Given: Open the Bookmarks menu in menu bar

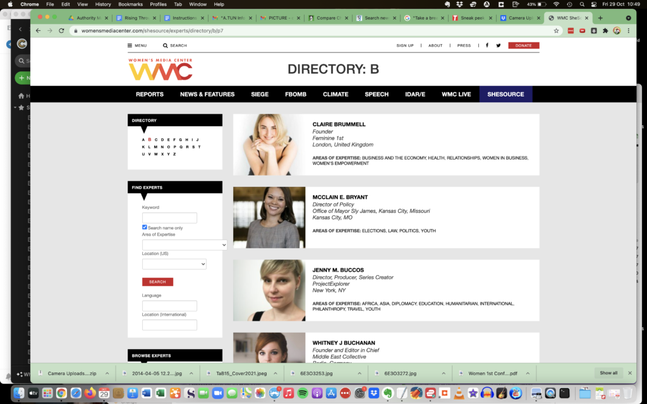Looking at the screenshot, I should 130,4.
